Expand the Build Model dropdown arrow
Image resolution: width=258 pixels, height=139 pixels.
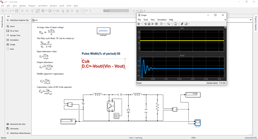[x=144, y=11]
